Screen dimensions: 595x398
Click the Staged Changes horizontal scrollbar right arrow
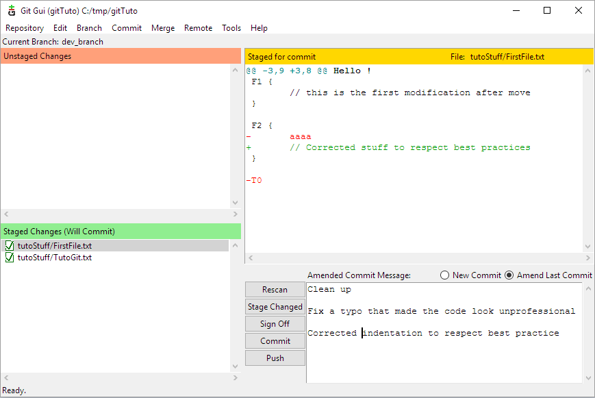pyautogui.click(x=236, y=378)
